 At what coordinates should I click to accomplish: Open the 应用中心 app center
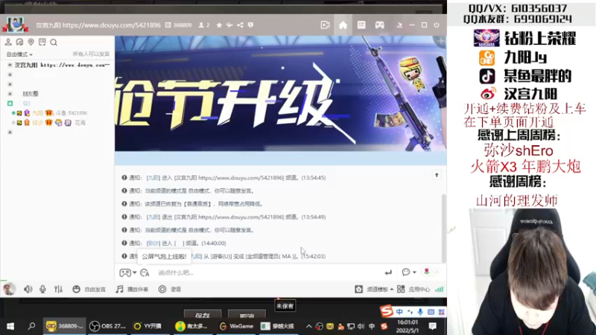click(x=413, y=290)
